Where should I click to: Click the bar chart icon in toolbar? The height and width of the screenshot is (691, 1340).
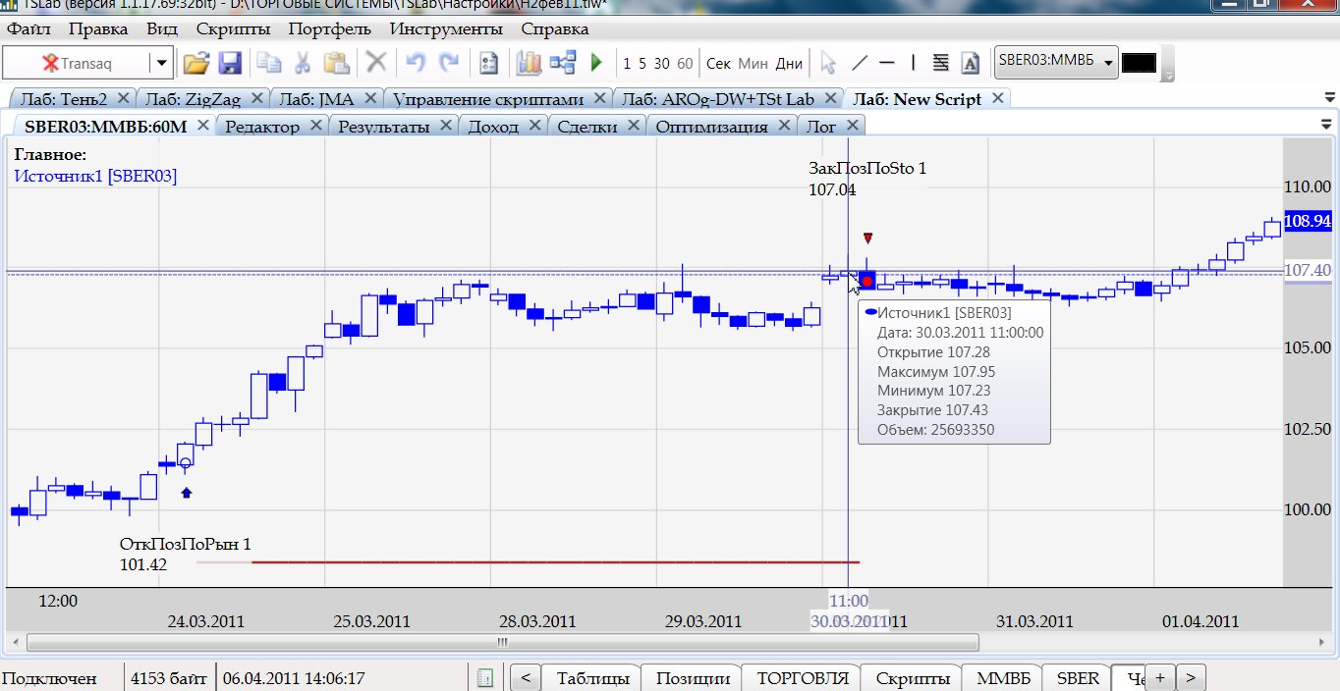point(530,64)
